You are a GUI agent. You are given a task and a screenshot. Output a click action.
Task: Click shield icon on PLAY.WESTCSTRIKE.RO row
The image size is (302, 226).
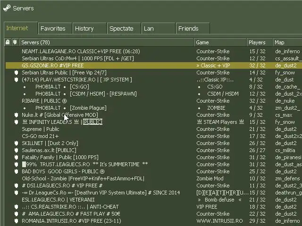tap(17, 80)
